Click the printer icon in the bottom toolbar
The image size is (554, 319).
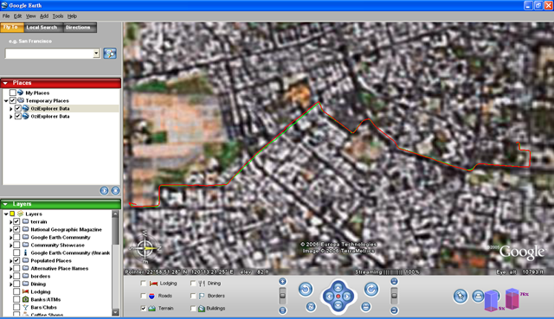click(478, 296)
